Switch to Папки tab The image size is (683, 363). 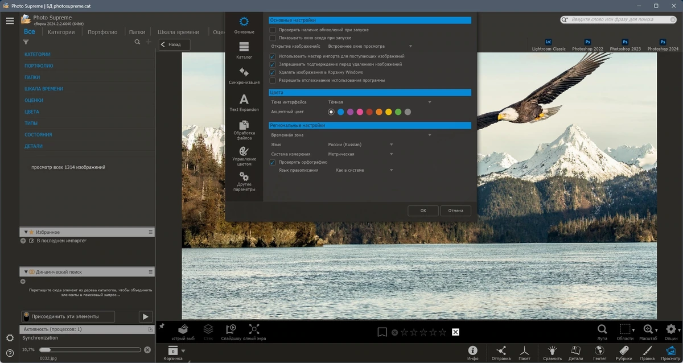click(x=137, y=32)
